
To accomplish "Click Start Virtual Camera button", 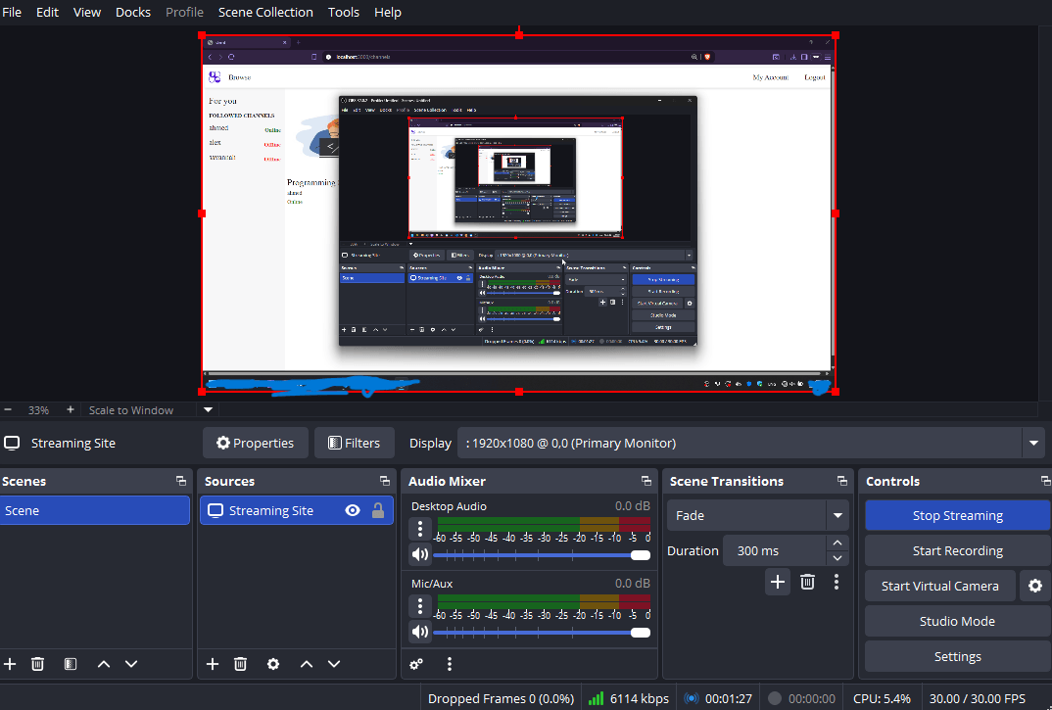I will point(939,586).
